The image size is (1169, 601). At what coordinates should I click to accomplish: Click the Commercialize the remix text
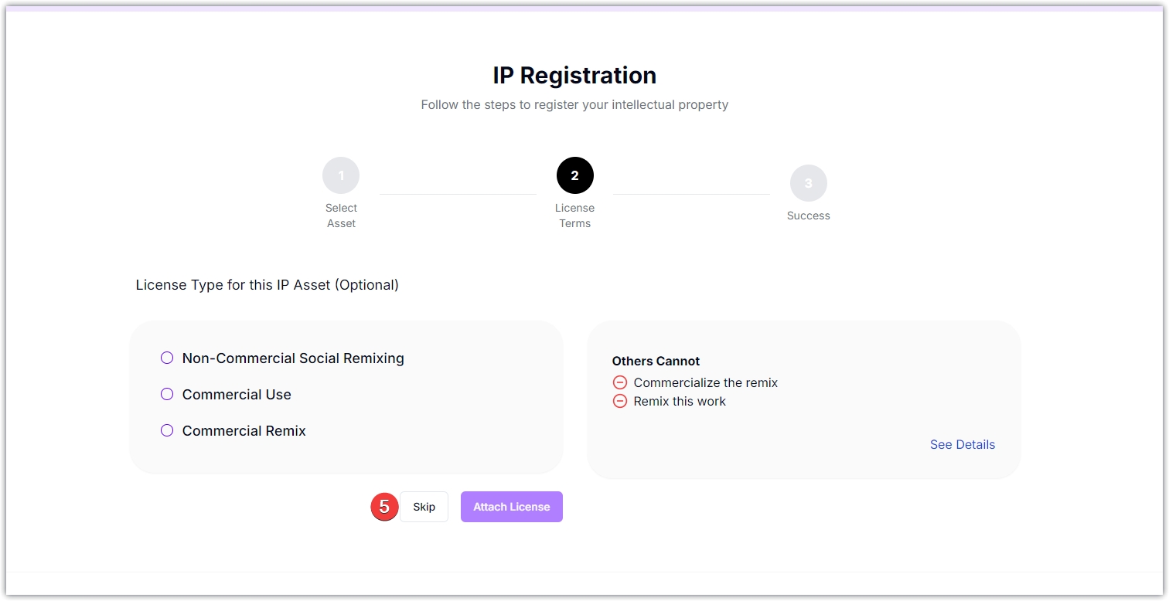click(x=705, y=382)
